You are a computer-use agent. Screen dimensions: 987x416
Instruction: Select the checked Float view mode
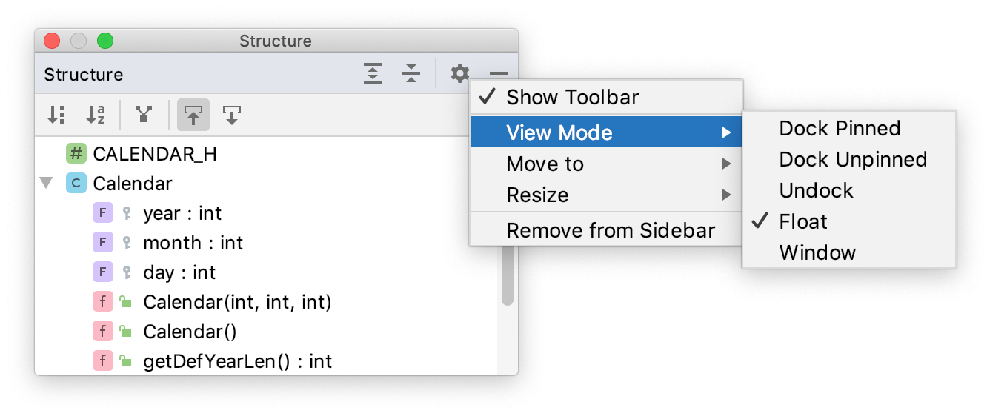[803, 221]
